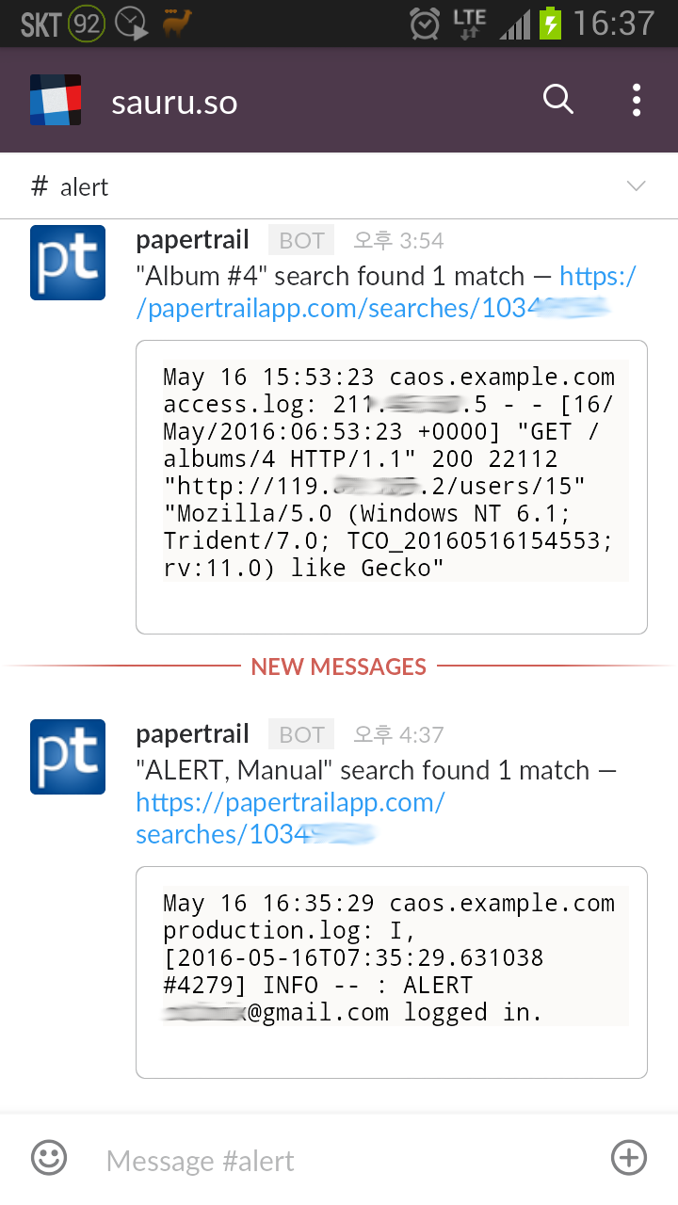Viewport: 678px width, 1205px height.
Task: Tap papertrail avatar on 3:54 message
Action: click(68, 263)
